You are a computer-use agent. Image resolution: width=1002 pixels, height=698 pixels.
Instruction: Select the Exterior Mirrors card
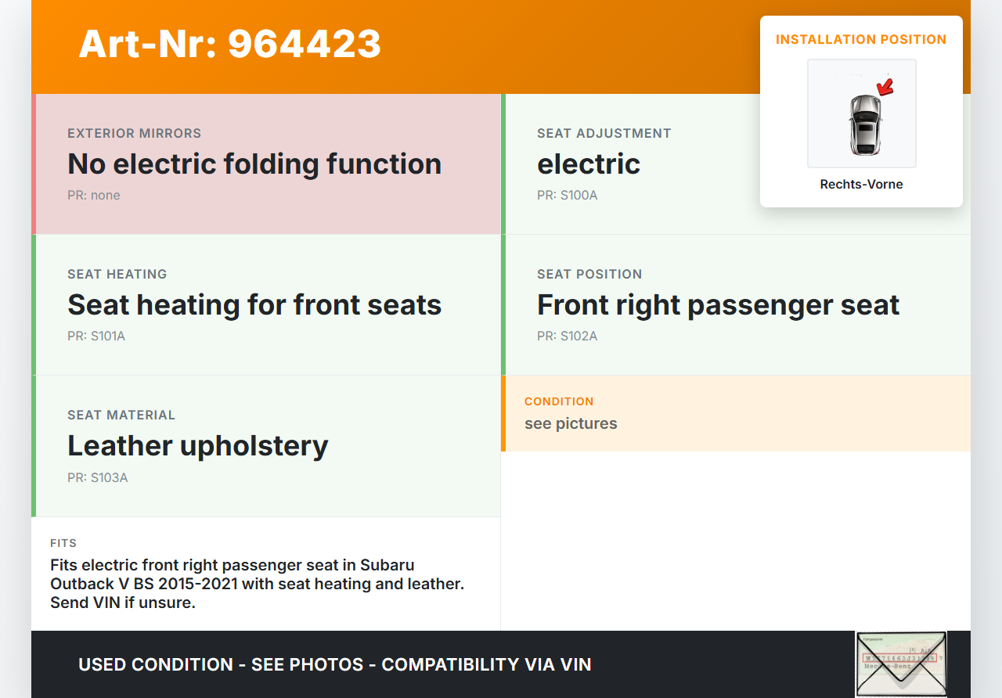click(268, 164)
